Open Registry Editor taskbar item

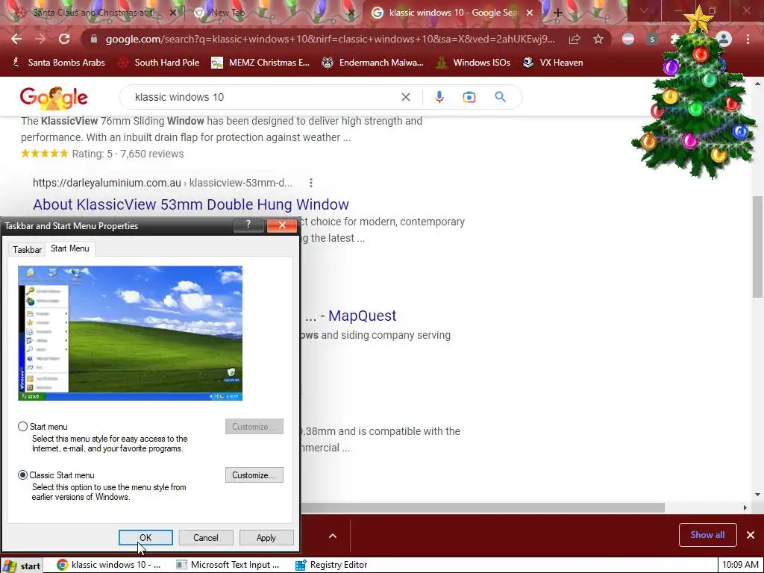[332, 565]
